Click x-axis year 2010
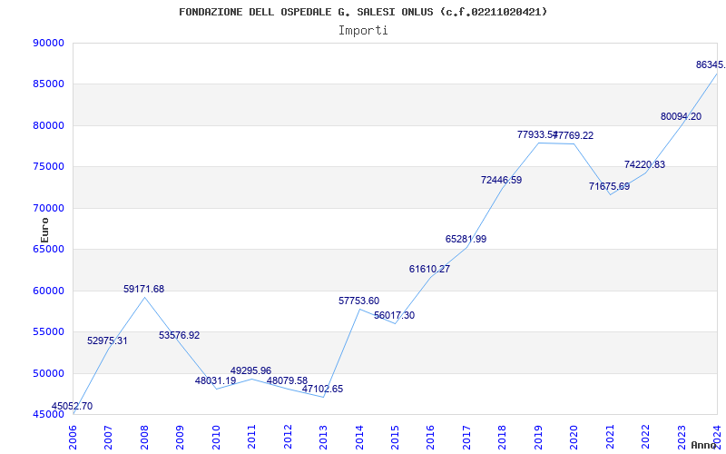 [216, 438]
